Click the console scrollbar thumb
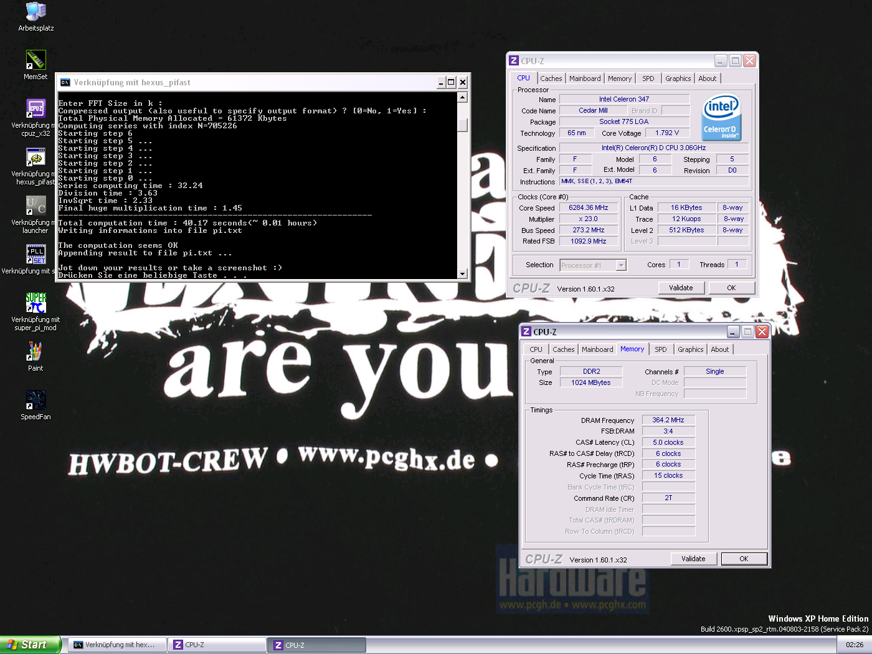 coord(462,125)
